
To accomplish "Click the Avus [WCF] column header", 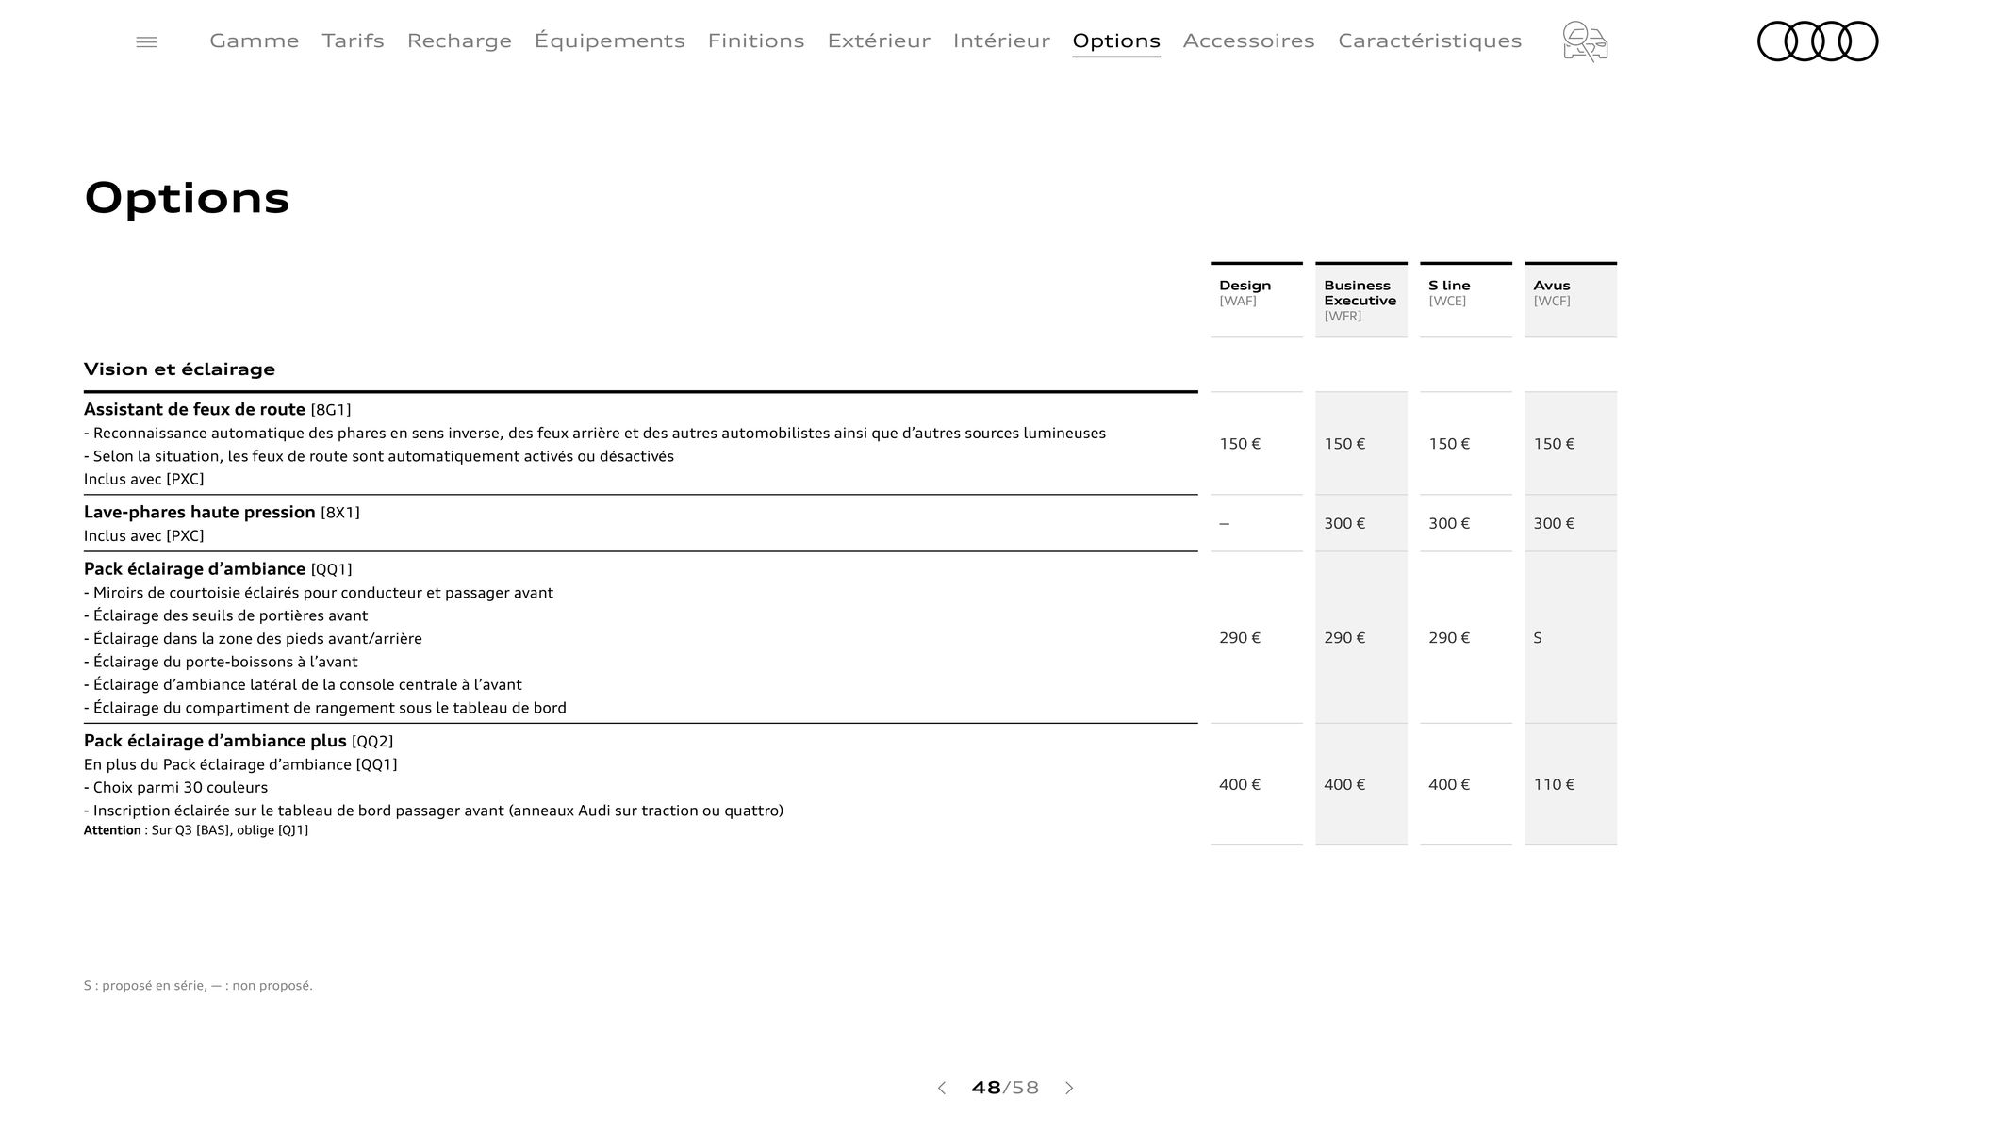I will (1571, 300).
